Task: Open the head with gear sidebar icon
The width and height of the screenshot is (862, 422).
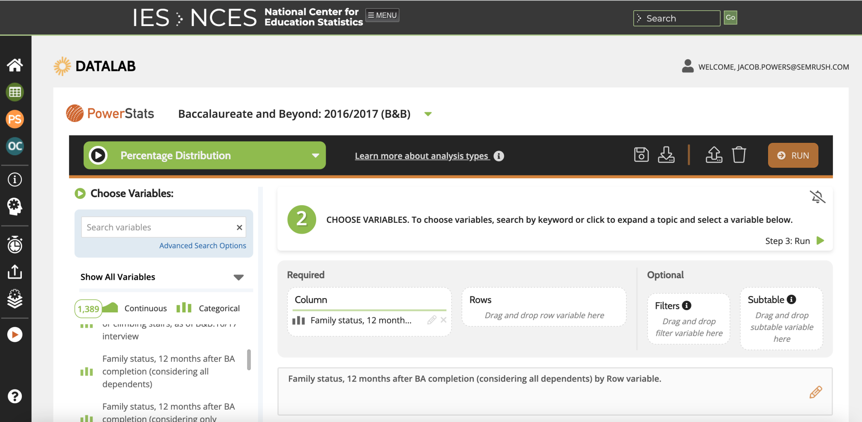Action: (x=15, y=207)
